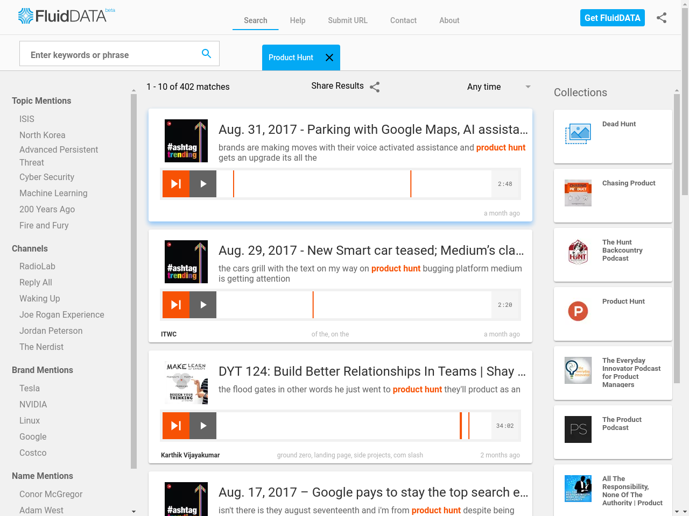Open the Aug. 29, 2017 New Smart car result
Image resolution: width=689 pixels, height=516 pixels.
pyautogui.click(x=371, y=250)
